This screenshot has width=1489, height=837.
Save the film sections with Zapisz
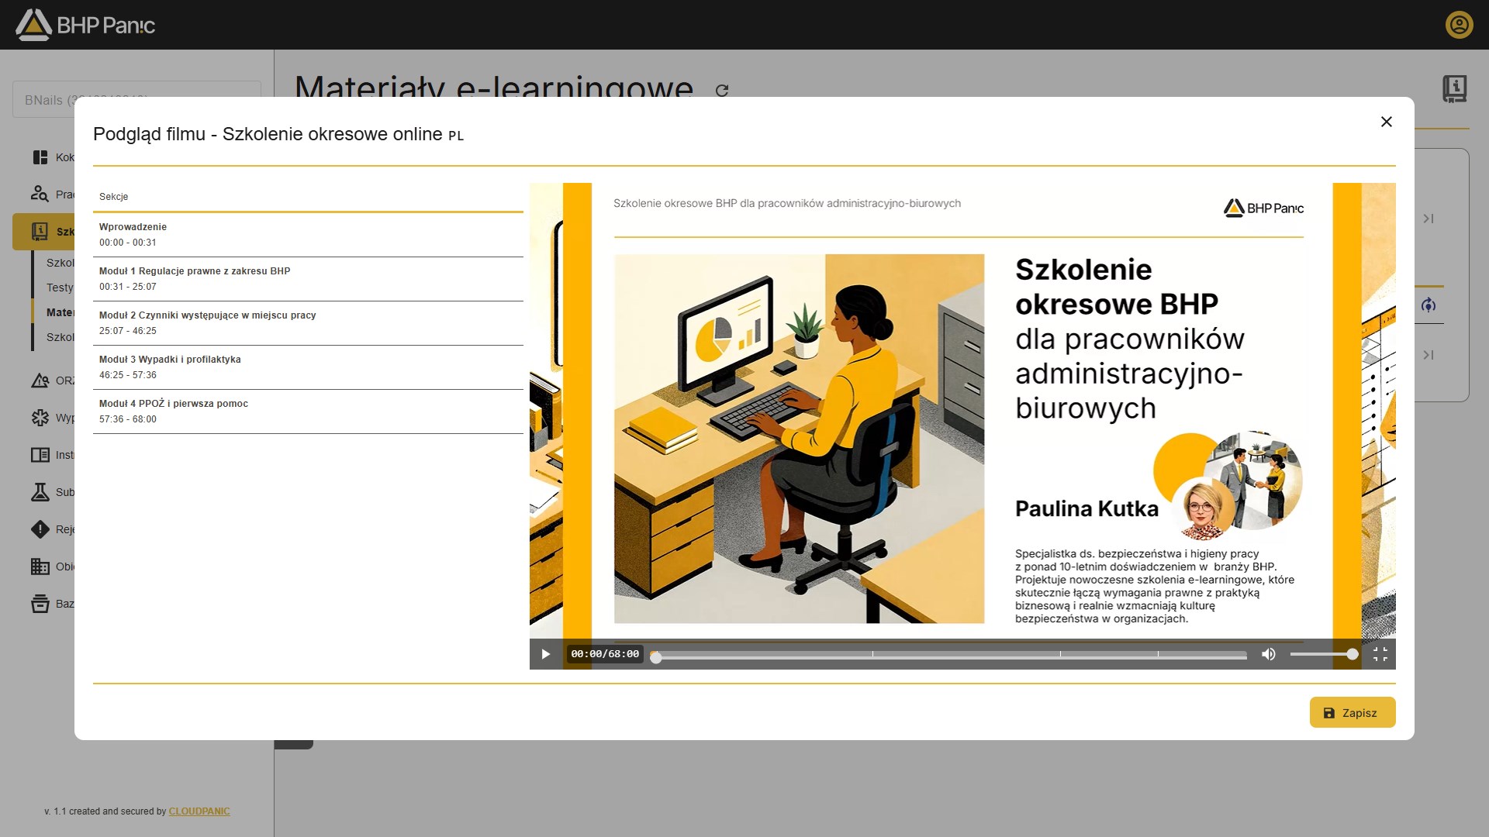[x=1353, y=712]
